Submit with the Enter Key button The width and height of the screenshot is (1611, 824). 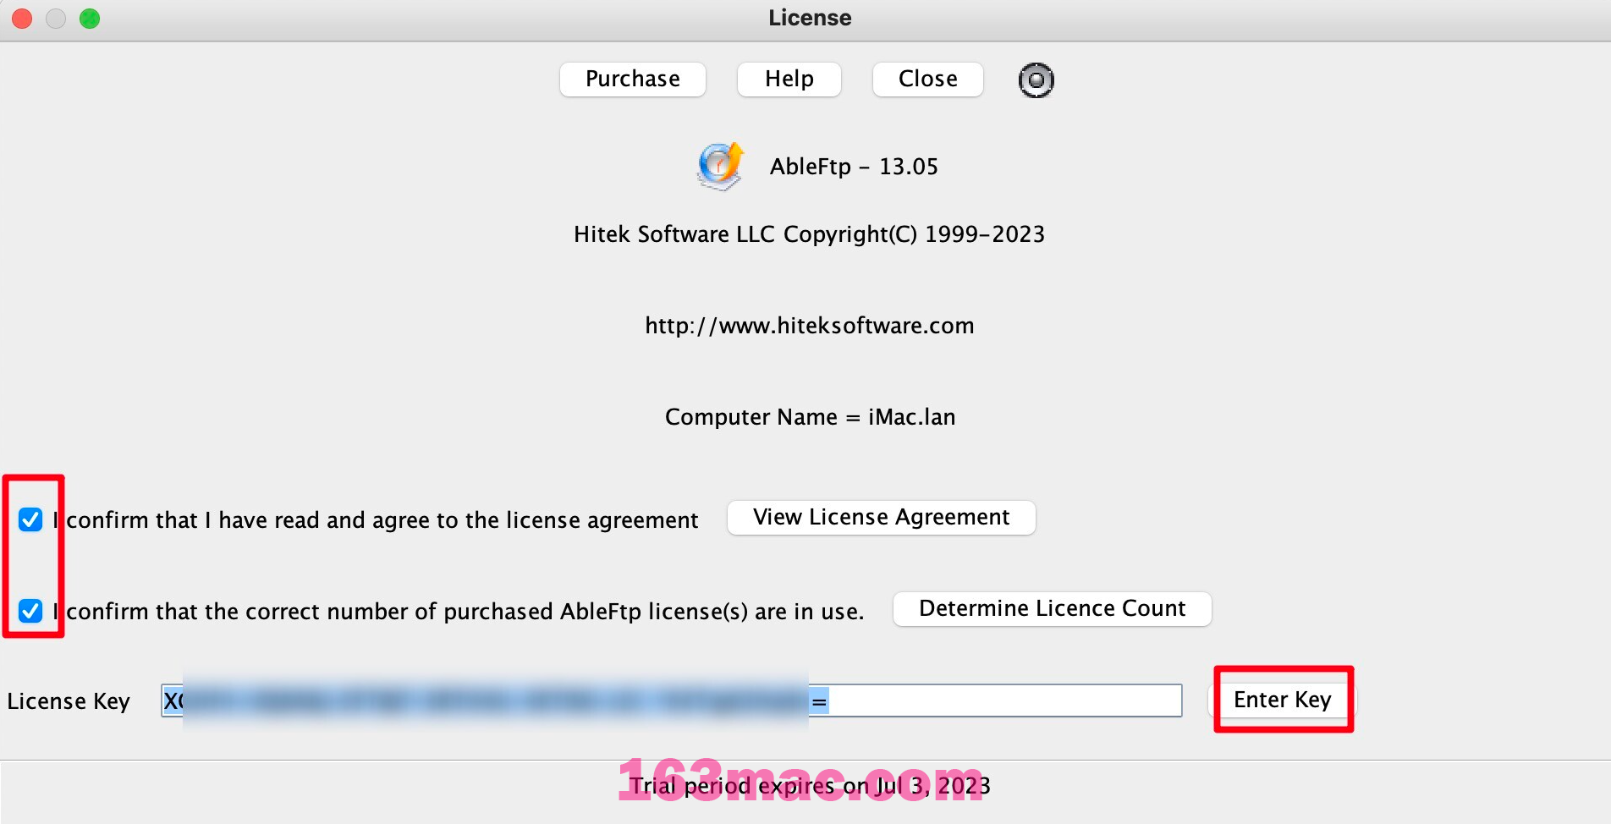tap(1283, 700)
